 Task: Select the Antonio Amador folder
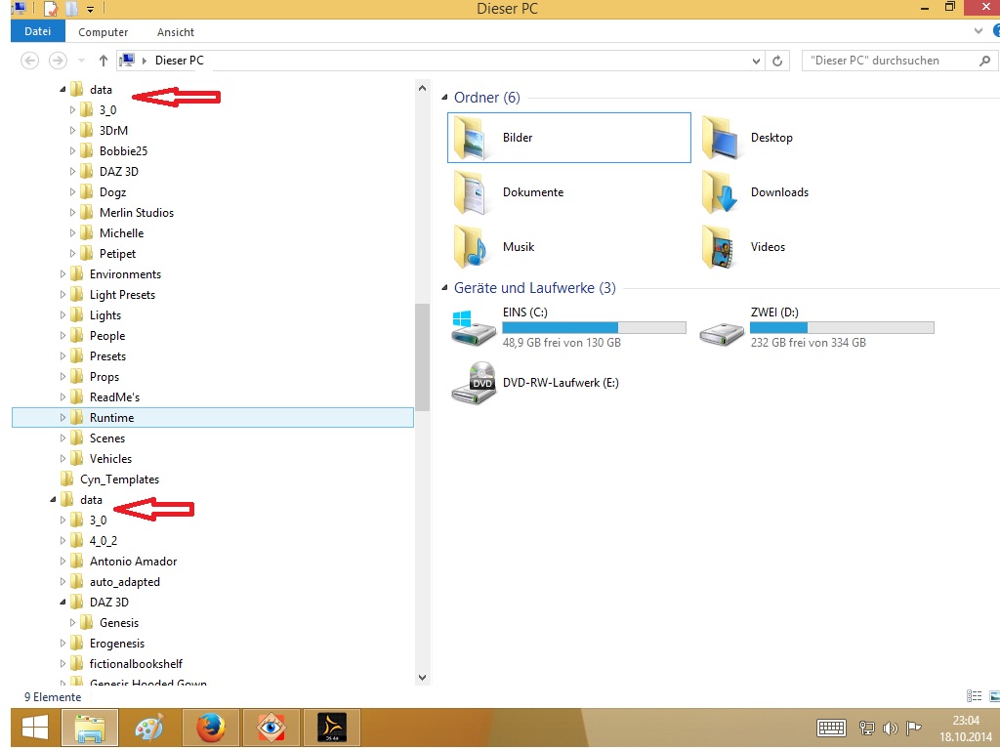click(133, 562)
